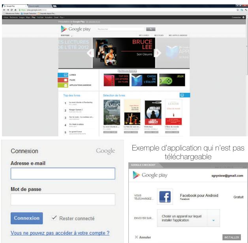The image size is (248, 243).
Task: Expand the Boutique dropdown arrow
Action: [71, 36]
